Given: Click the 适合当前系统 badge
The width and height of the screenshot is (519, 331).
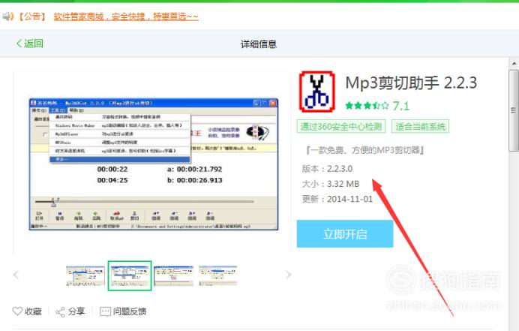Looking at the screenshot, I should tap(420, 127).
